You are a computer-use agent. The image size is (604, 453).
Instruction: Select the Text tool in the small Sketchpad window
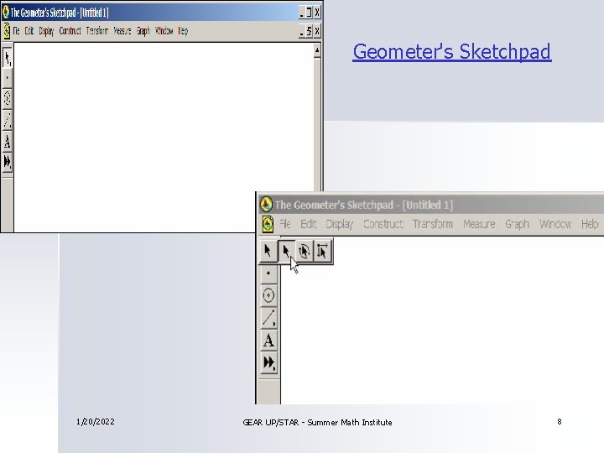pyautogui.click(x=8, y=142)
